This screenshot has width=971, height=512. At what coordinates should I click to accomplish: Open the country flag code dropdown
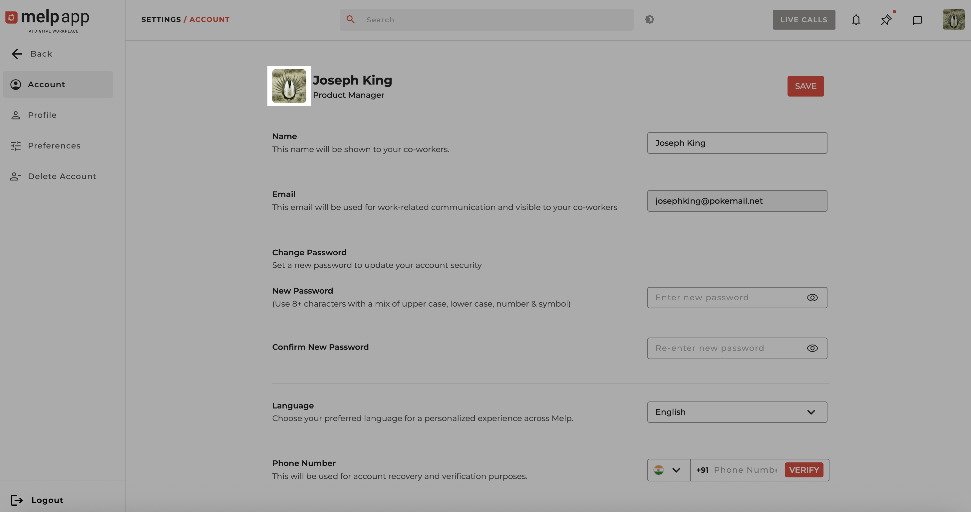point(668,470)
